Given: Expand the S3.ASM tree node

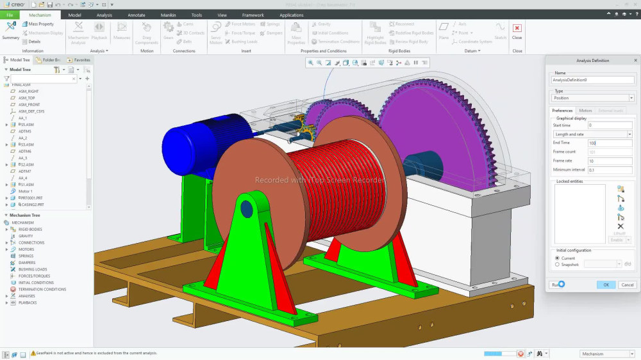Looking at the screenshot, I should [6, 145].
